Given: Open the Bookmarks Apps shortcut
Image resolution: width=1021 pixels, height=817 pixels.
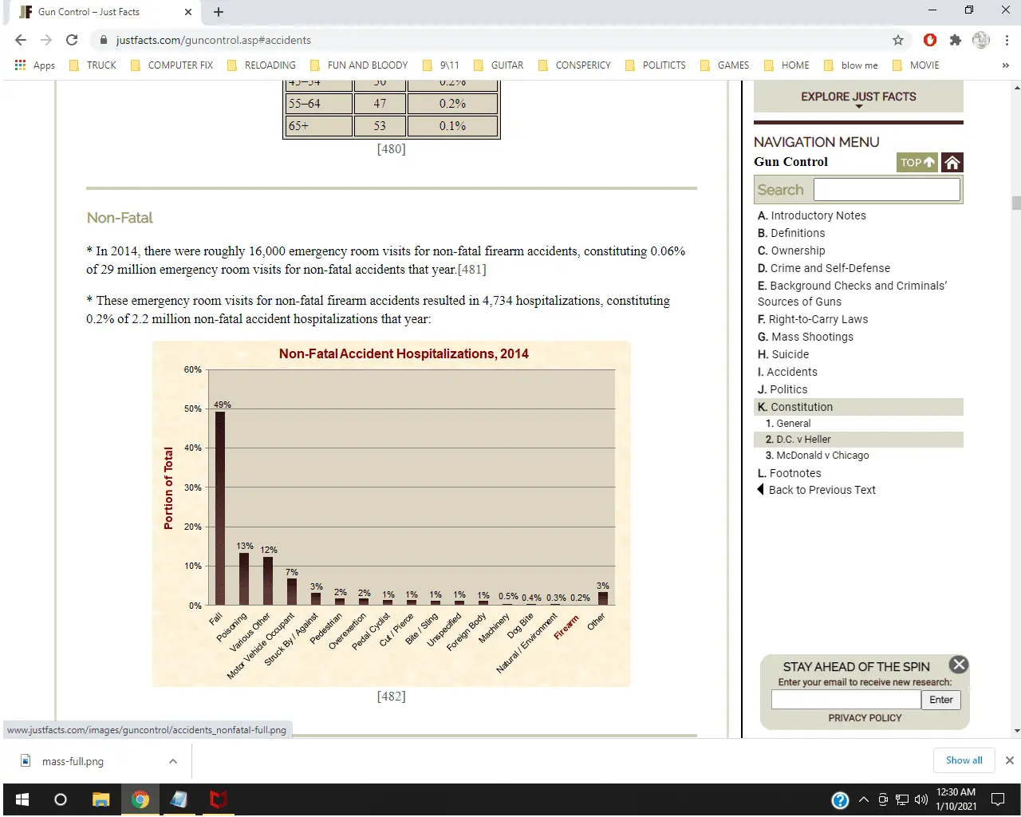Looking at the screenshot, I should [x=35, y=65].
